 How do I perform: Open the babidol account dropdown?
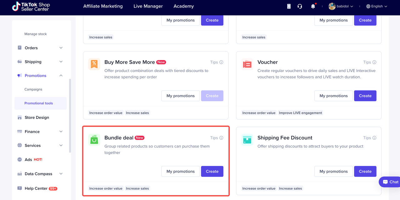click(x=341, y=6)
